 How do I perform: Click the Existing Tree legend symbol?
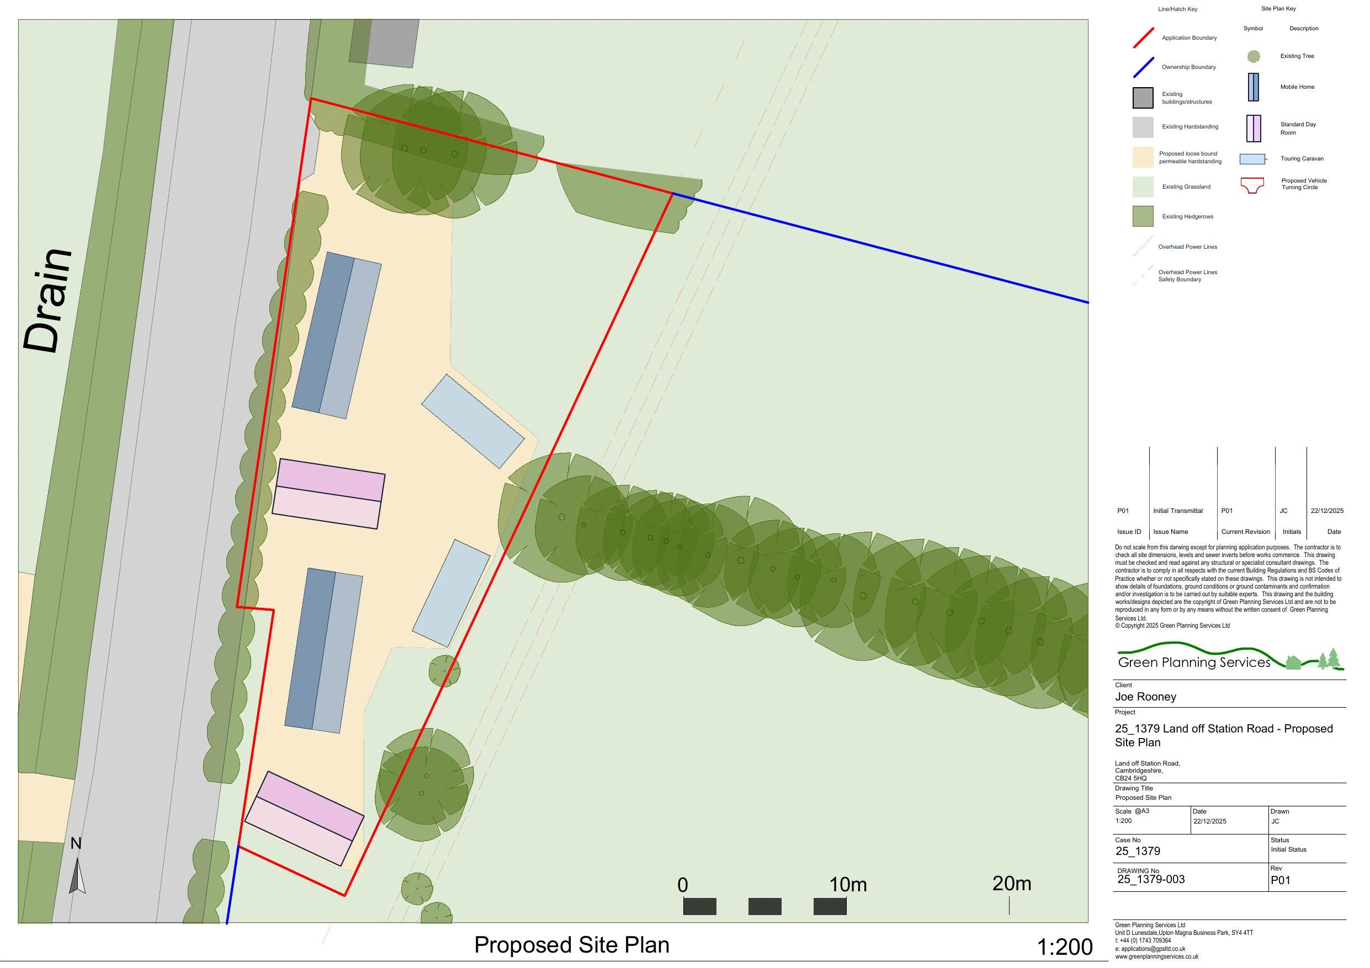[1253, 57]
